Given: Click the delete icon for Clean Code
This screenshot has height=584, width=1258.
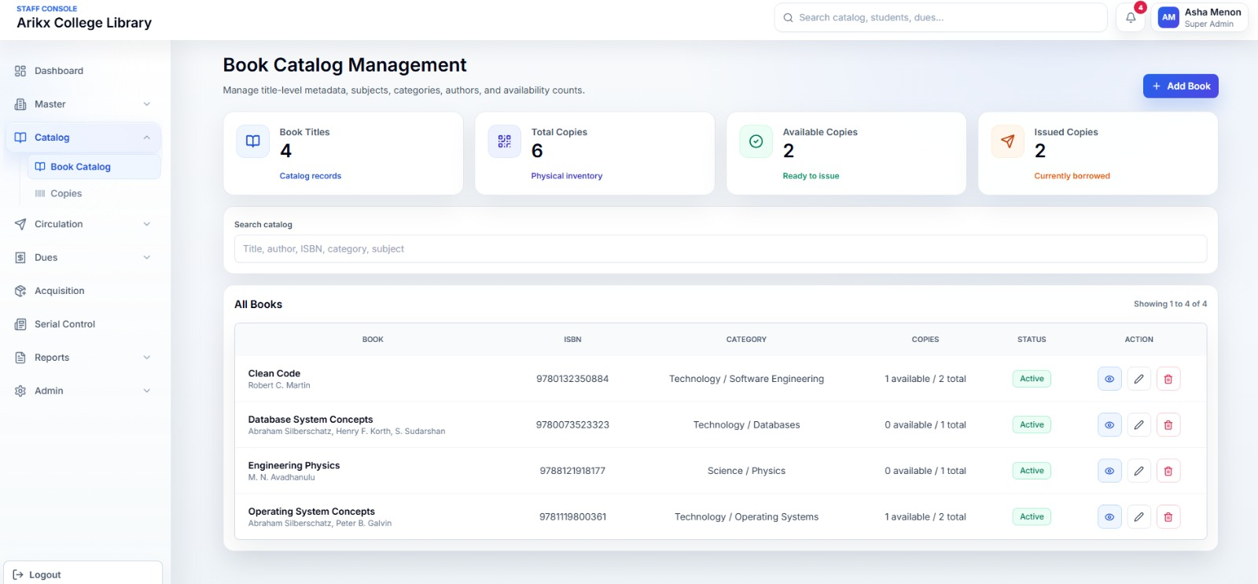Looking at the screenshot, I should [1168, 379].
